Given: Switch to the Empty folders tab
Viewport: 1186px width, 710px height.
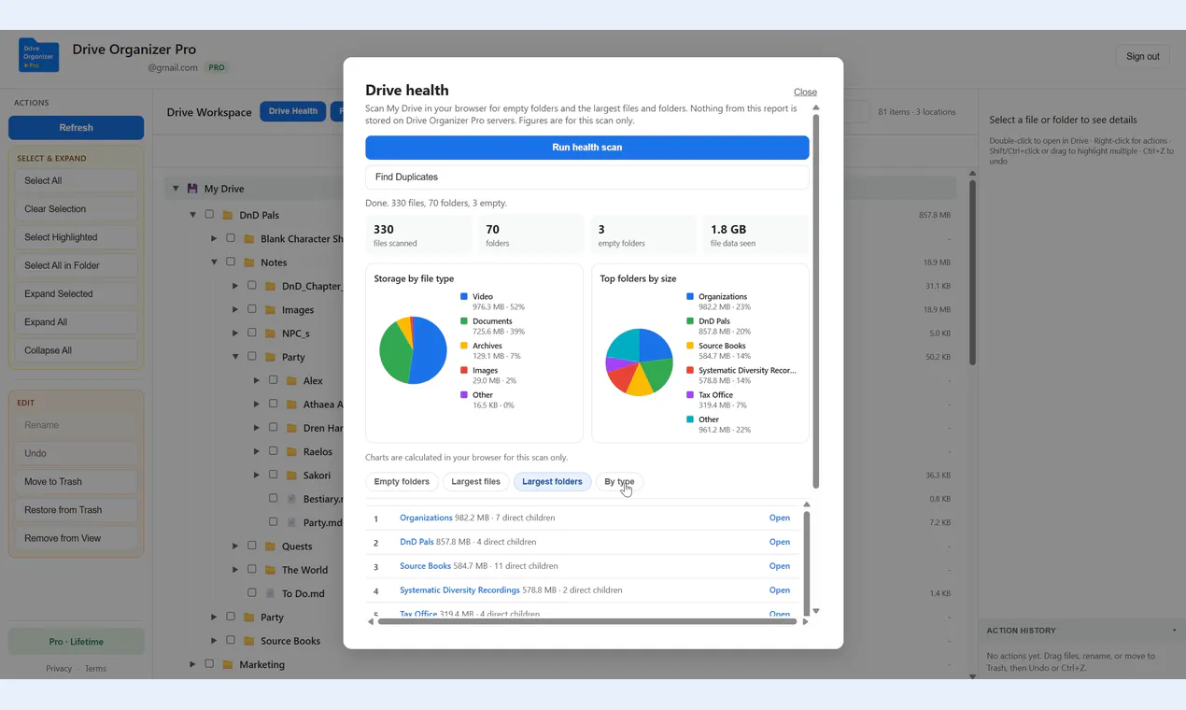Looking at the screenshot, I should [402, 482].
